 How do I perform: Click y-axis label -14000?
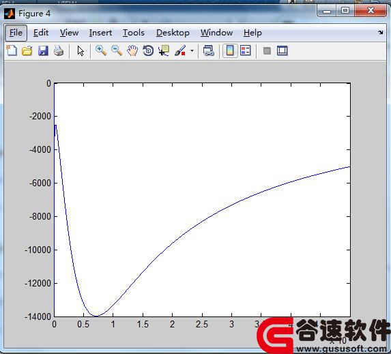pyautogui.click(x=38, y=317)
